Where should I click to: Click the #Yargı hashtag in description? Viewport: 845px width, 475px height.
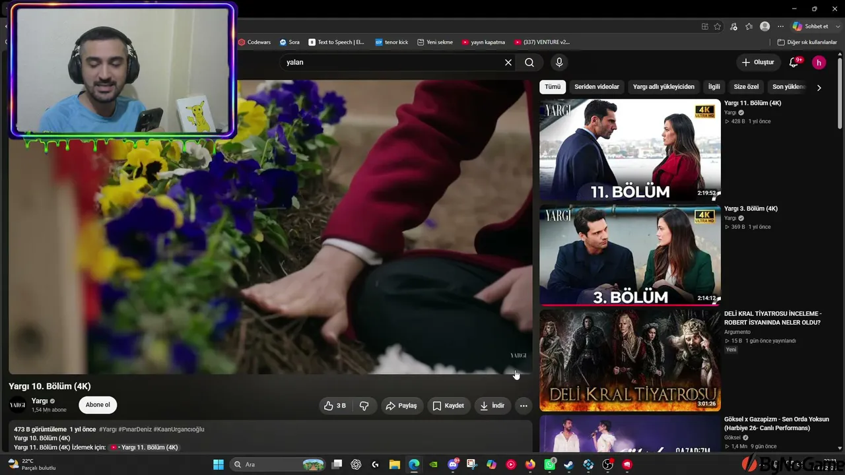point(108,429)
